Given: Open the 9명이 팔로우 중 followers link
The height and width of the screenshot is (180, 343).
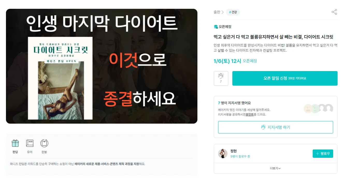Looking at the screenshot, I should click(240, 156).
